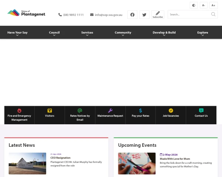Open the Services menu
This screenshot has height=177, width=222.
point(87,32)
